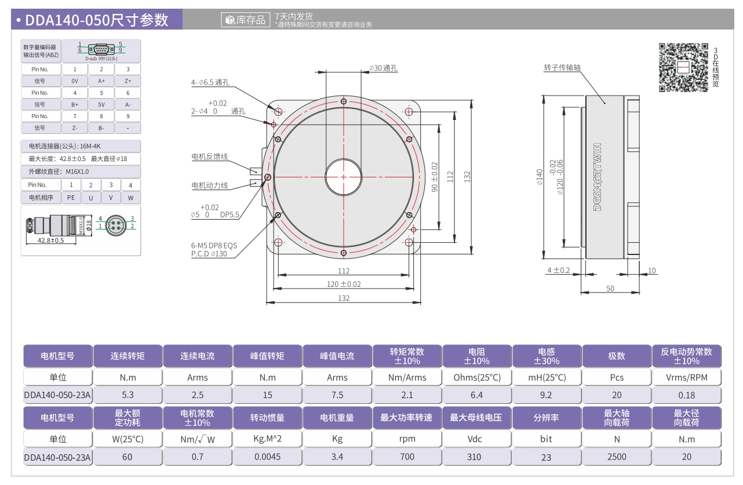
Task: Click the 极数 column header
Action: [617, 356]
